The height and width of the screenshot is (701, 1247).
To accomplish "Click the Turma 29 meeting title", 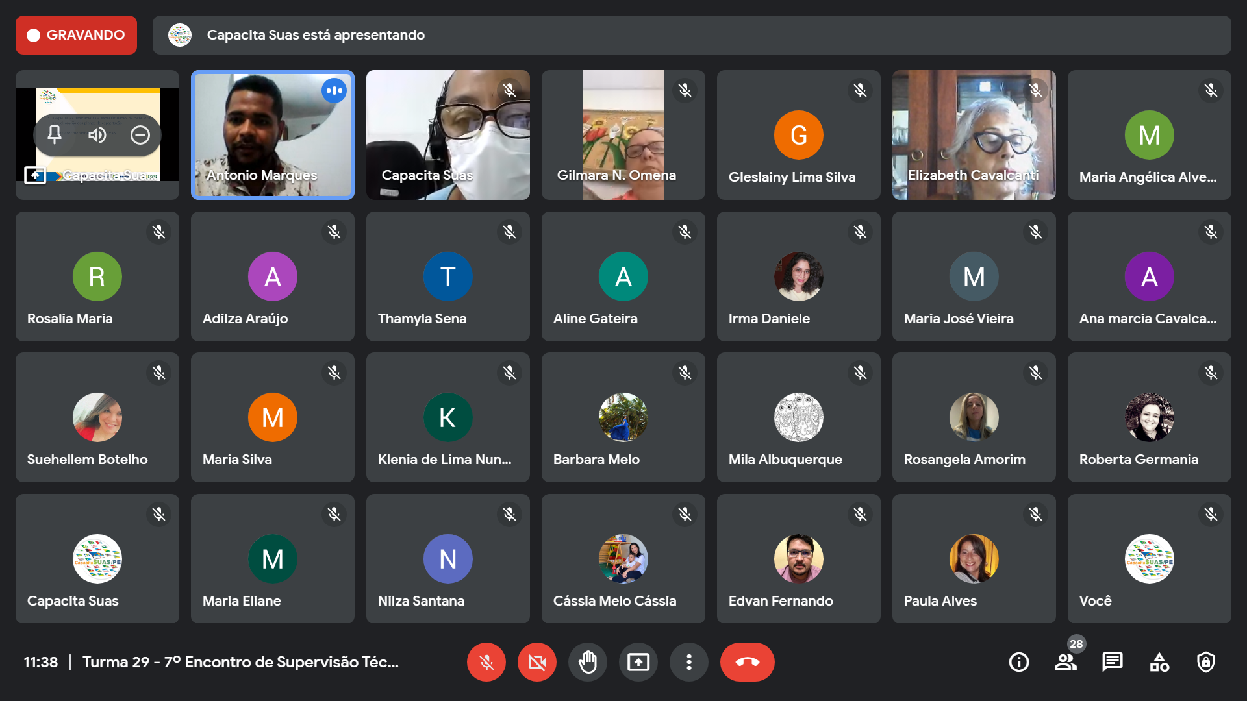I will (240, 662).
